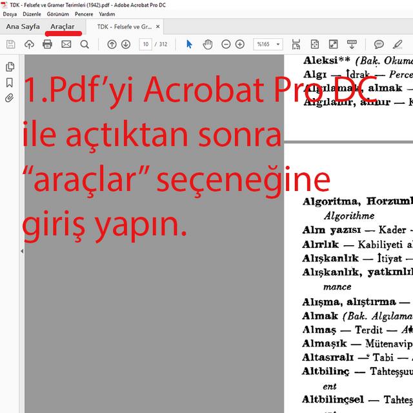Expand the left navigation pane arrow
This screenshot has width=413, height=413.
click(22, 251)
